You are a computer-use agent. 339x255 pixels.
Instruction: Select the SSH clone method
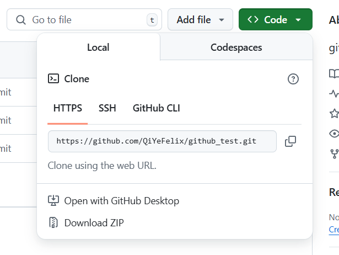(x=107, y=108)
